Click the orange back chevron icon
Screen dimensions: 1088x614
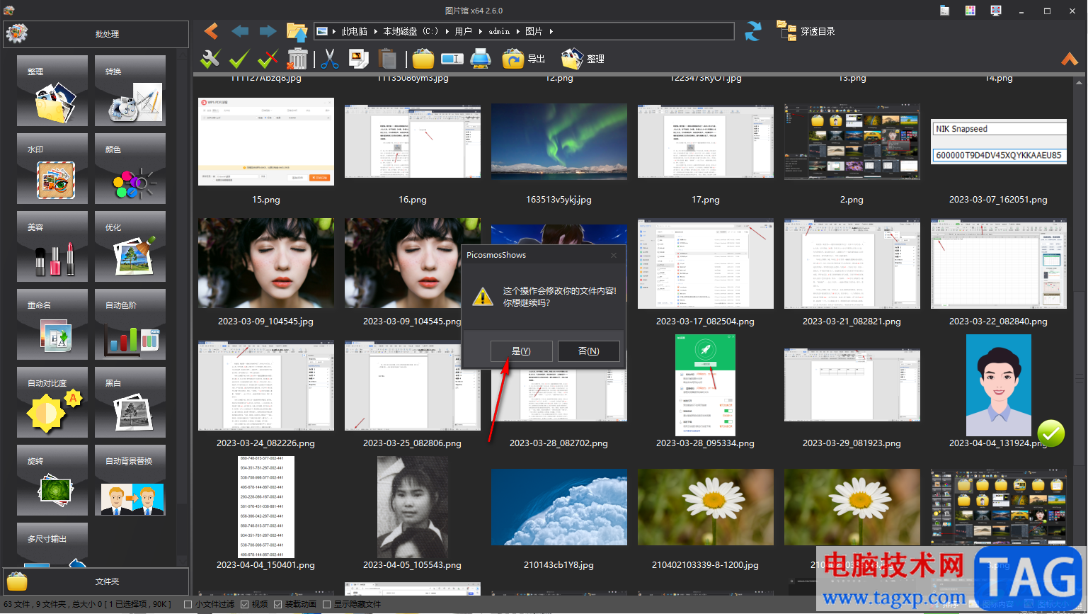point(211,31)
